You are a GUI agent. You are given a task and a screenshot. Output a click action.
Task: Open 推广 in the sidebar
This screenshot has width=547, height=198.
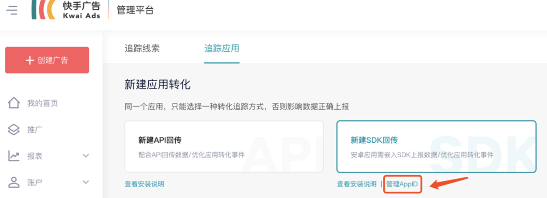pyautogui.click(x=35, y=129)
